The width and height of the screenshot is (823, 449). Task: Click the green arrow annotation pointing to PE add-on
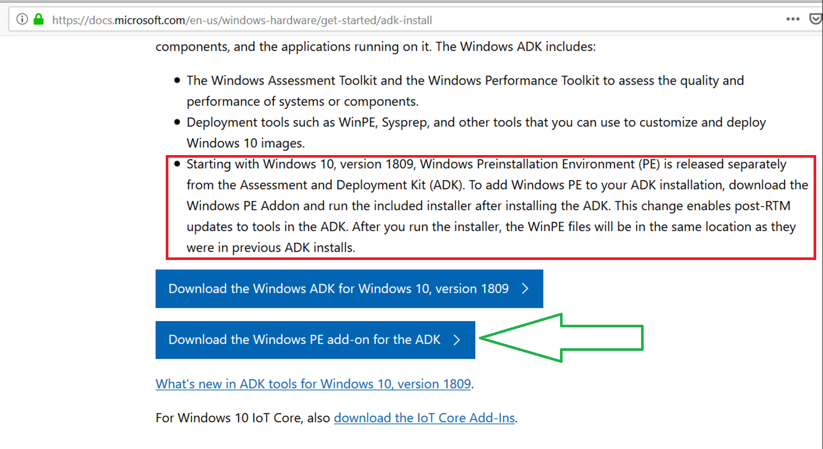point(561,338)
